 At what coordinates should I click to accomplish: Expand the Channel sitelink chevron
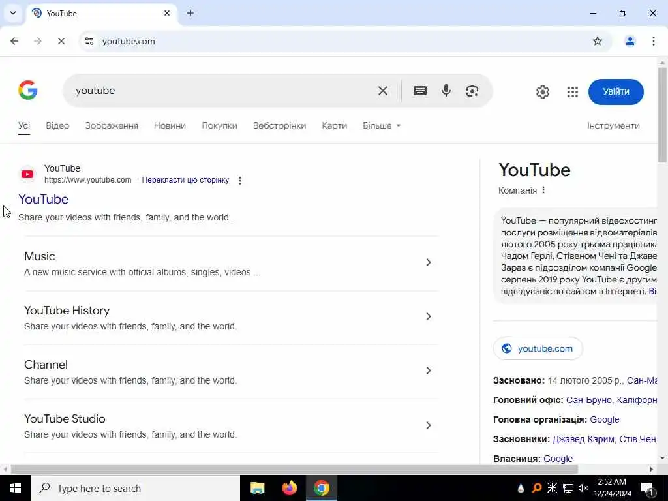(x=429, y=371)
